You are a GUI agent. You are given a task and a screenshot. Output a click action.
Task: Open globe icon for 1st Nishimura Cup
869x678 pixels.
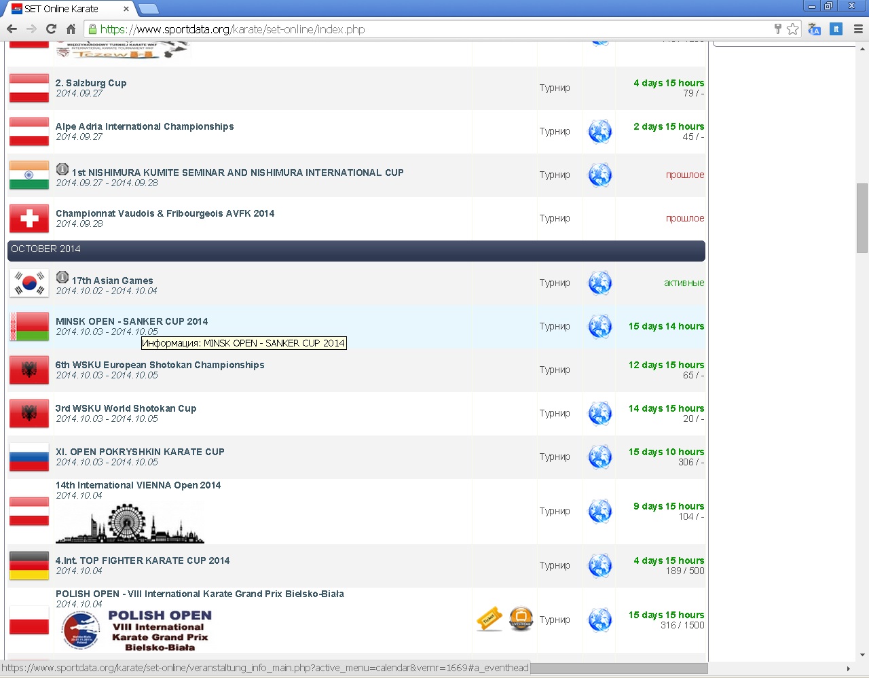(599, 175)
